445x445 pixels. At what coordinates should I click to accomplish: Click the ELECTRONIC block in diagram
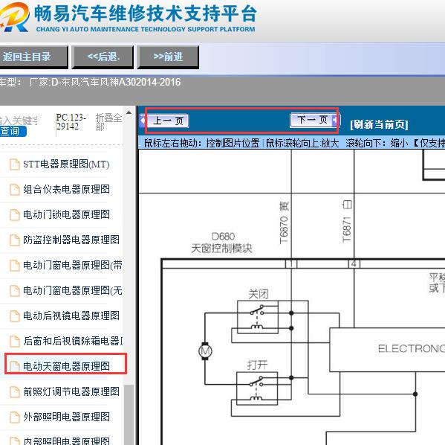coord(387,350)
